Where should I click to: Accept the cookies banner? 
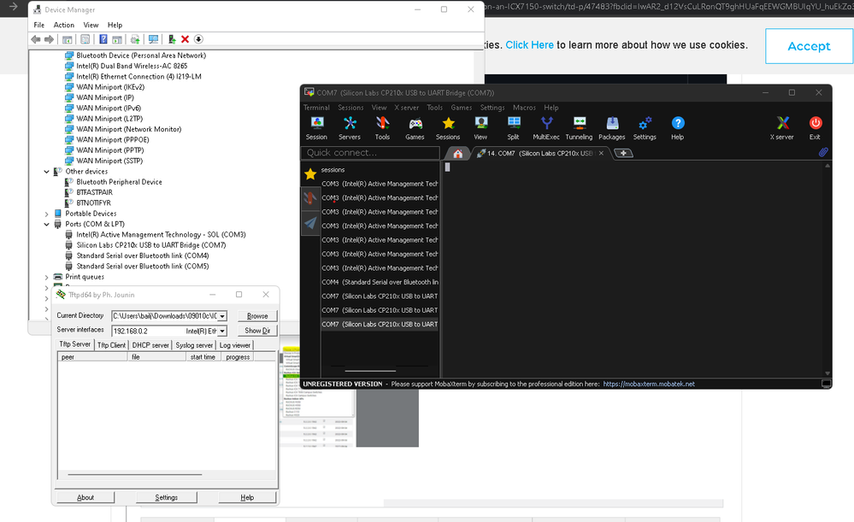(808, 46)
